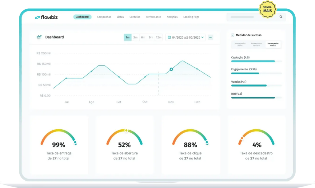The width and height of the screenshot is (315, 188).
Task: Click the calendar icon in date range
Action: 169,37
